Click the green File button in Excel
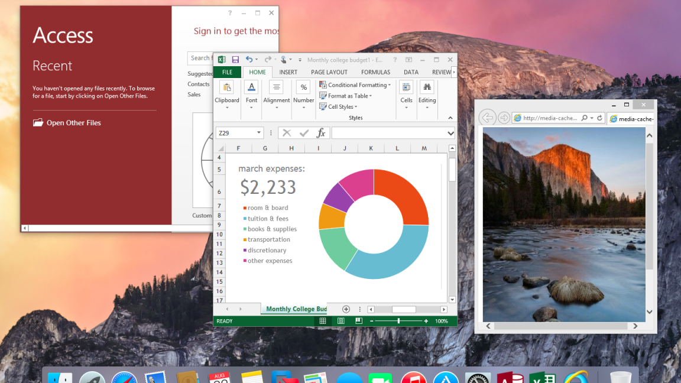This screenshot has height=383, width=681. tap(227, 72)
